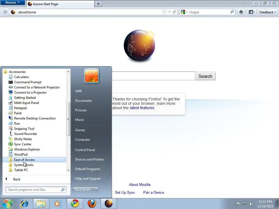Open Calculator from Accessories list
This screenshot has height=209, width=279.
pos(21,77)
